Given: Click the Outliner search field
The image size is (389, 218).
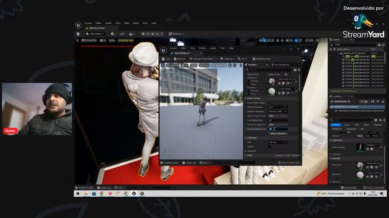Looking at the screenshot, I should coord(355,45).
